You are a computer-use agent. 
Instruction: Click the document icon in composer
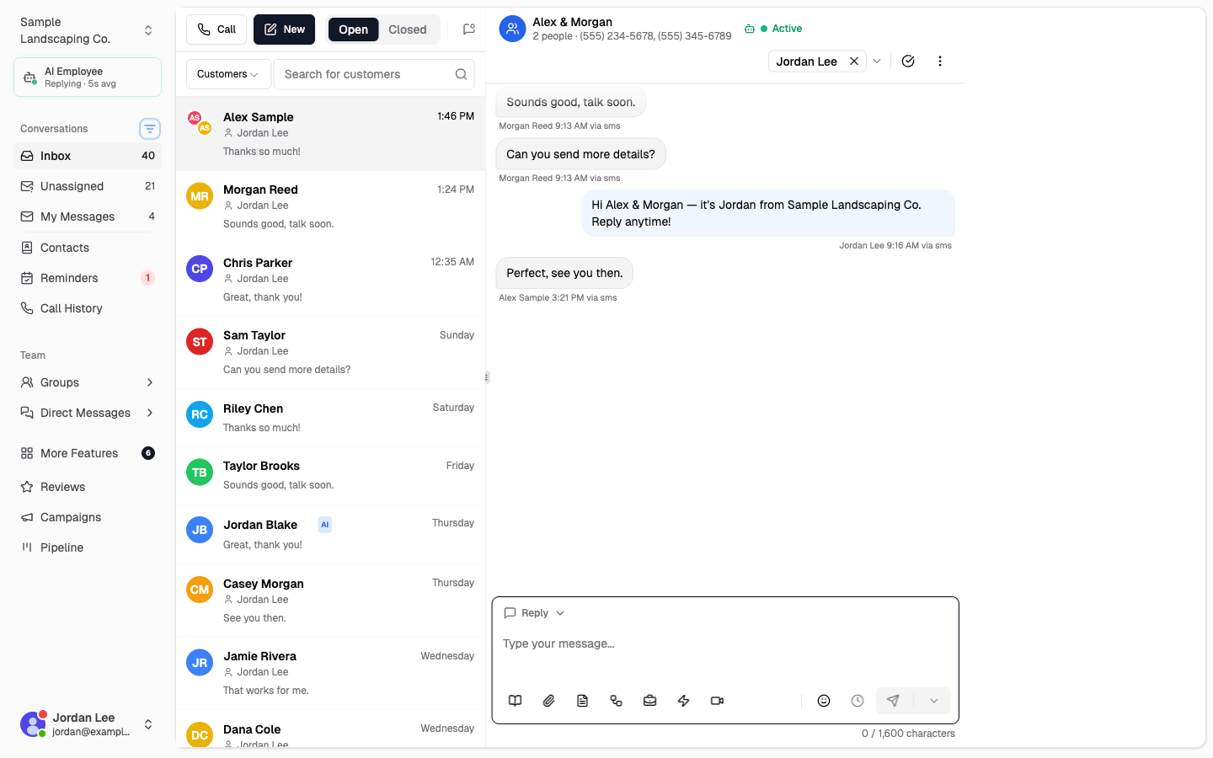583,701
